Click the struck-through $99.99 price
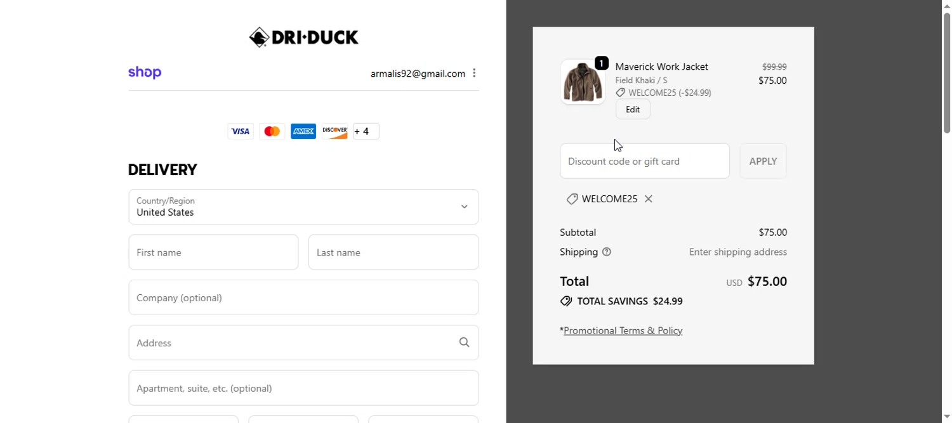 pos(774,67)
